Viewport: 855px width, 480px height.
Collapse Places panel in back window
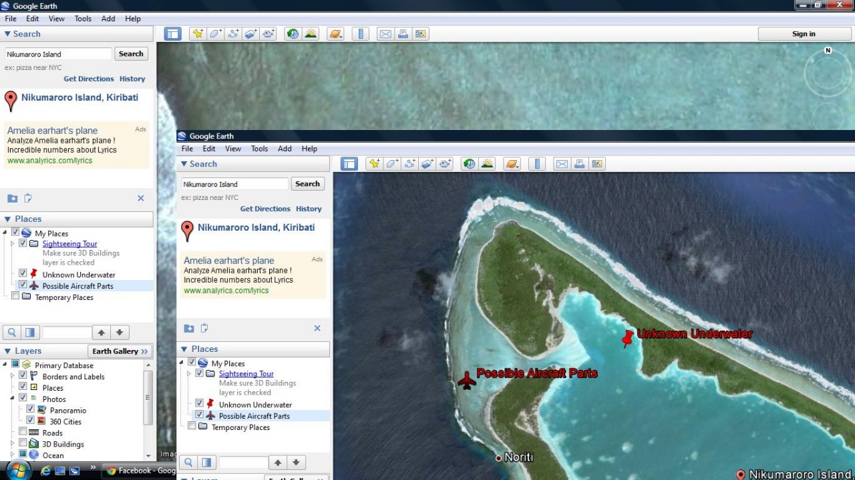(7, 219)
